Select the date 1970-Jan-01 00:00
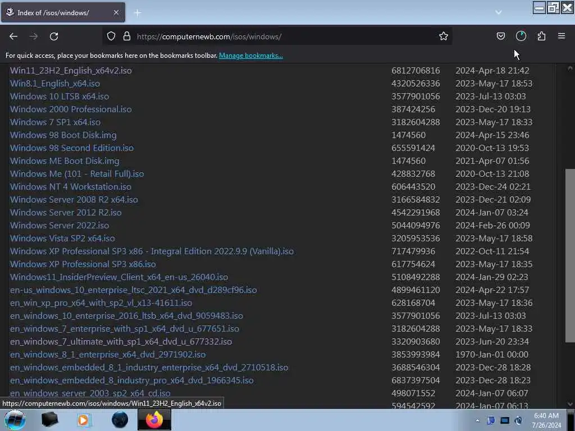Viewport: 575px width, 431px height. (492, 355)
